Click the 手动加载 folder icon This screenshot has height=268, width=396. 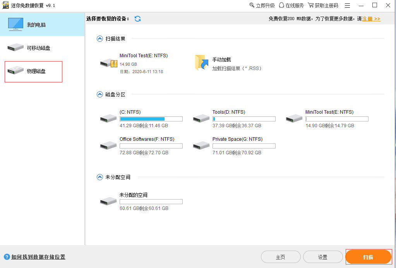(x=202, y=62)
